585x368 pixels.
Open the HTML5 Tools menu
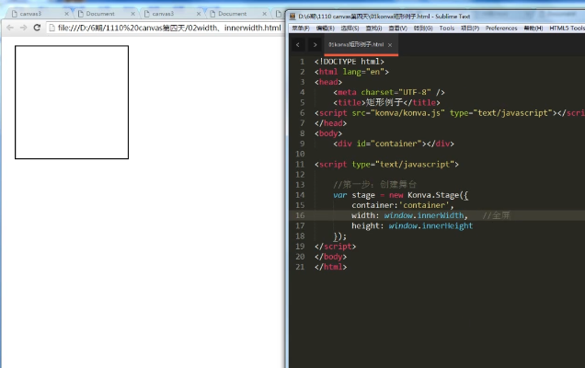pyautogui.click(x=566, y=29)
